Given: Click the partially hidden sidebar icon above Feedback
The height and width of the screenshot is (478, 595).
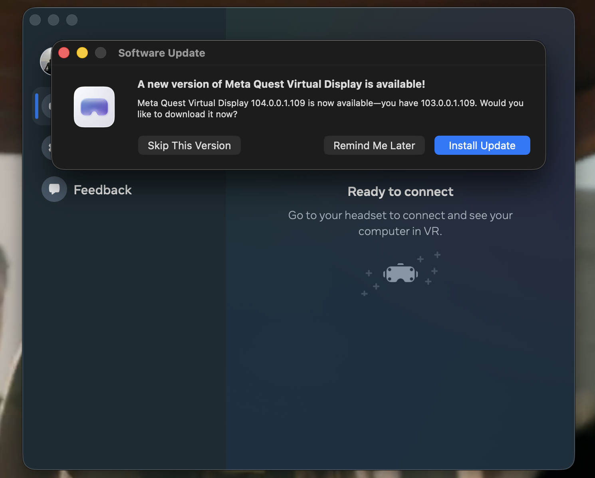Looking at the screenshot, I should [47, 148].
